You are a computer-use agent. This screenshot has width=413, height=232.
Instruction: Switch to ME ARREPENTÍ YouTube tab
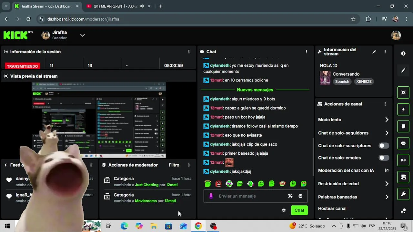click(115, 6)
